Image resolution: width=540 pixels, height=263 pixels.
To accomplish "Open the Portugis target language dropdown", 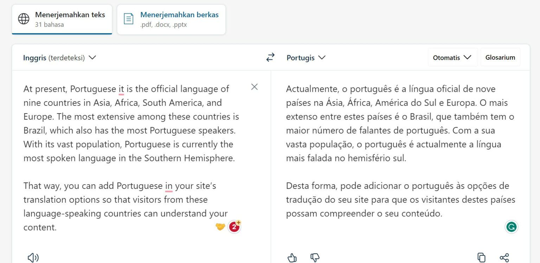I will (x=306, y=57).
